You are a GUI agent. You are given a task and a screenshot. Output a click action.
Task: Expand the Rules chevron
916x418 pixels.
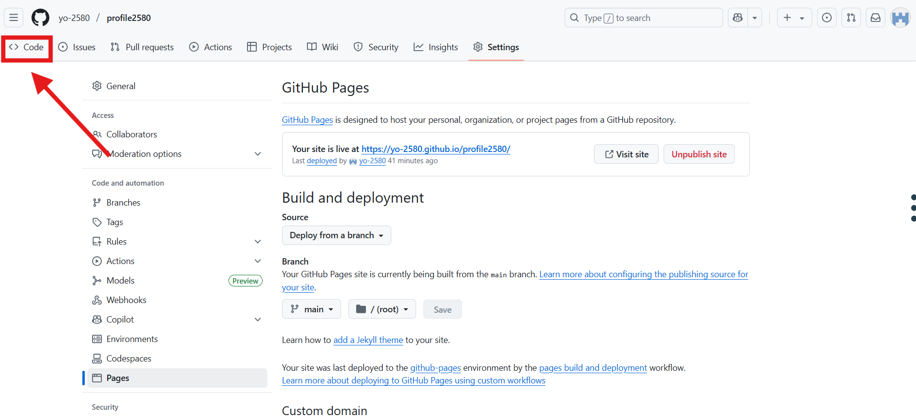tap(258, 241)
